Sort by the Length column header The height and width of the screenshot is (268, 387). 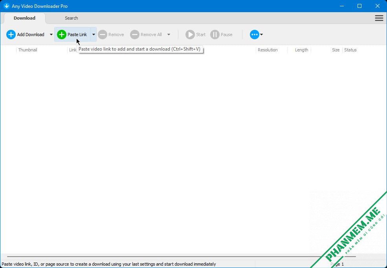coord(302,50)
